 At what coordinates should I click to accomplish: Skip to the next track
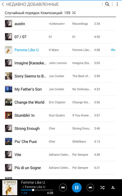pos(90,187)
